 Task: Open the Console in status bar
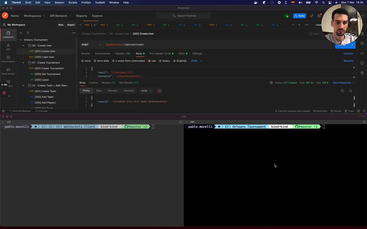[x=42, y=111]
